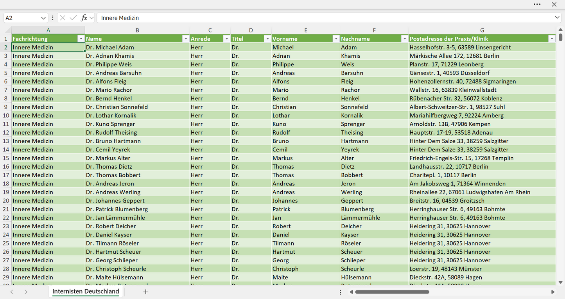Expand the Name Box dropdown arrow
Screen dimensions: 565x299
tap(43, 18)
